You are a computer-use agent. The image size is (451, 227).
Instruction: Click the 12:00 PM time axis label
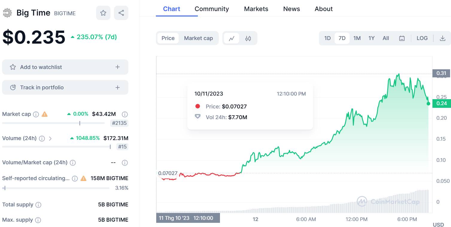coord(356,219)
